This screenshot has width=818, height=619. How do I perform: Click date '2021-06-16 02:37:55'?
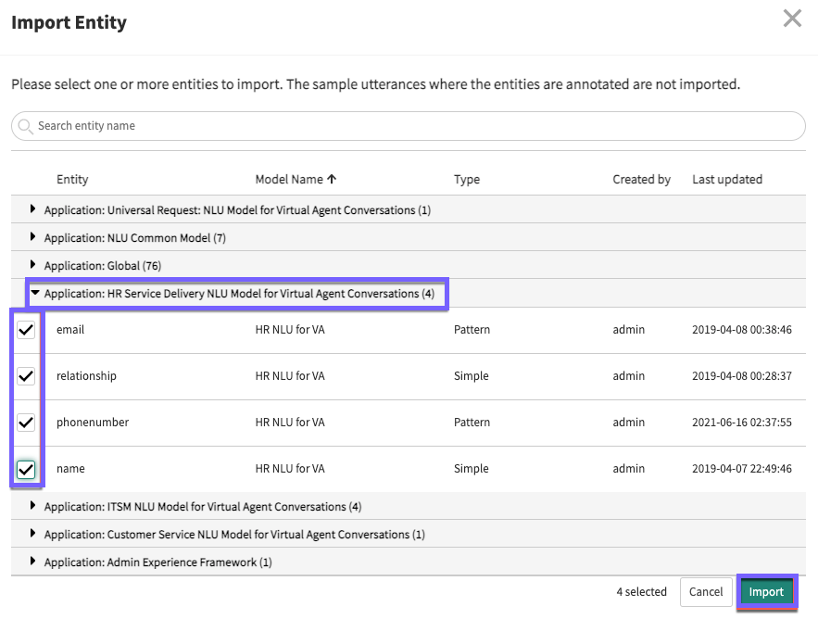tap(742, 423)
